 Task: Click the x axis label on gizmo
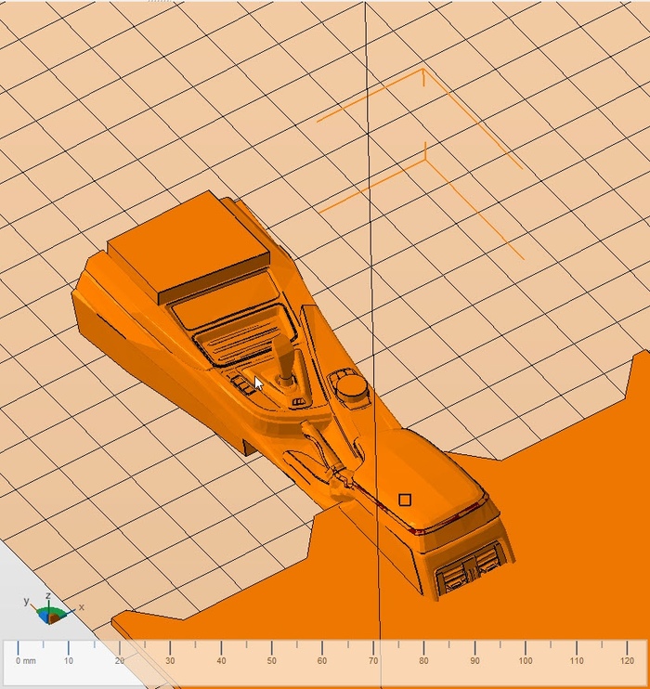click(82, 606)
